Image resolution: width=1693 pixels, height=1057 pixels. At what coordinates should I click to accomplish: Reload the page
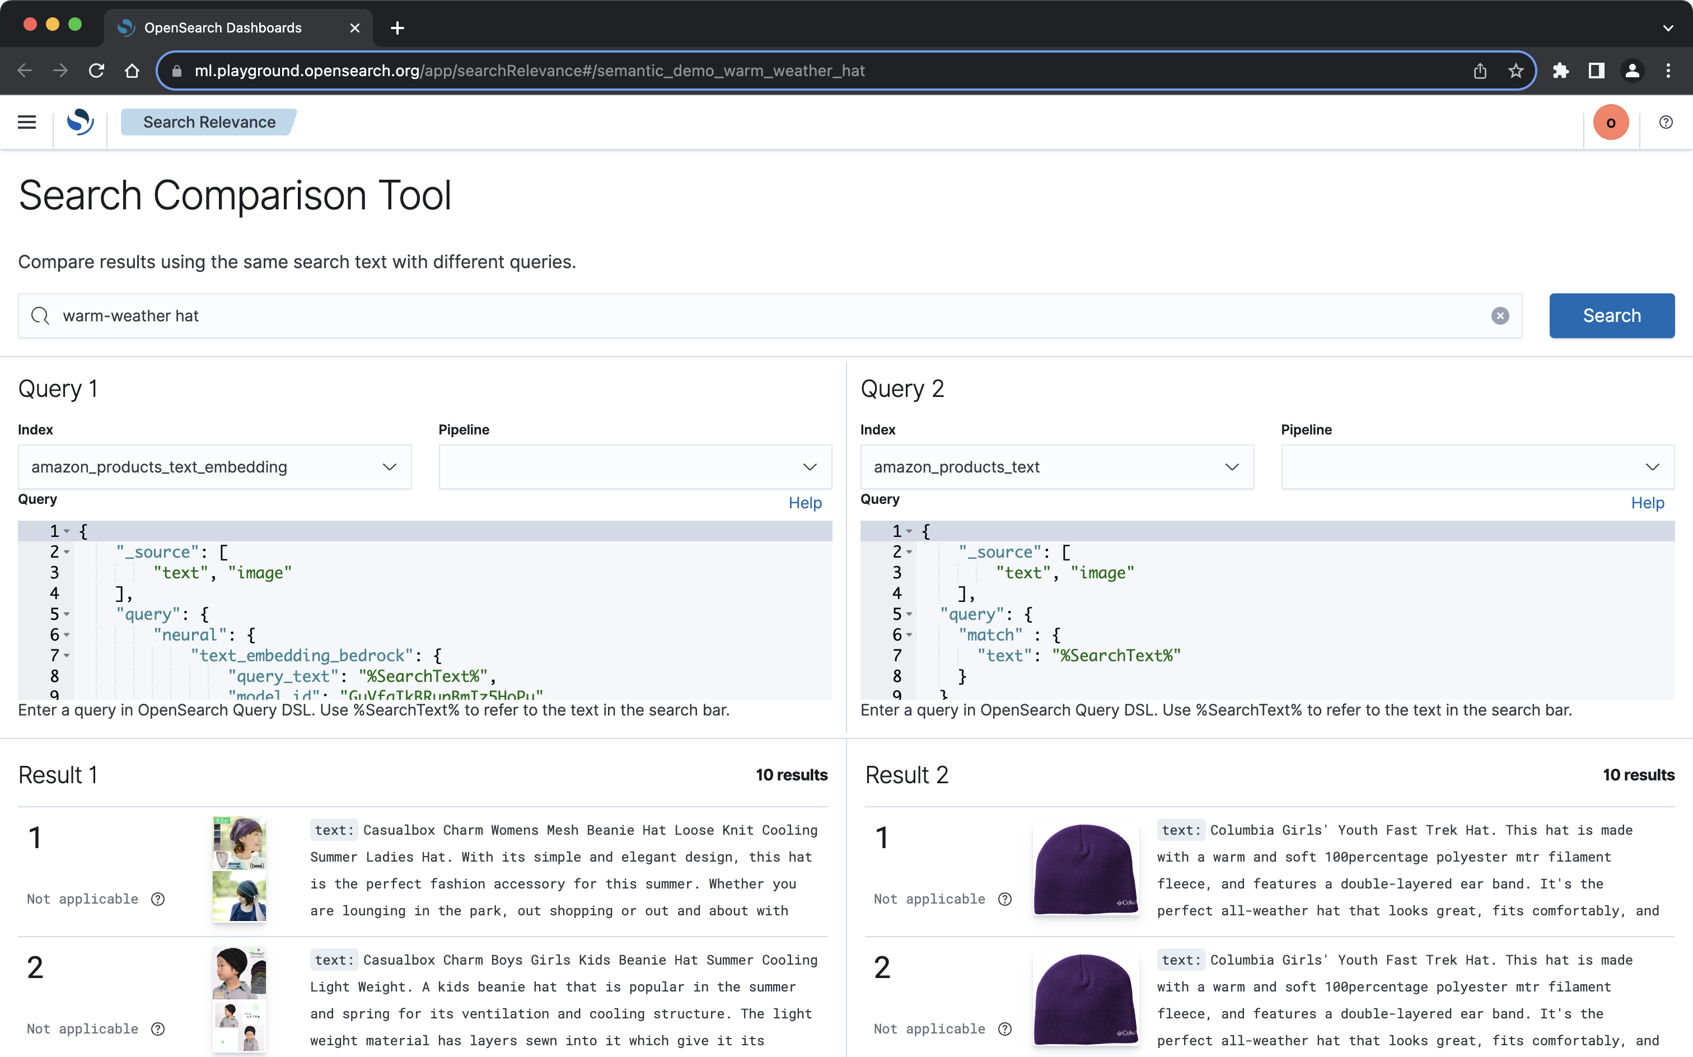coord(96,71)
